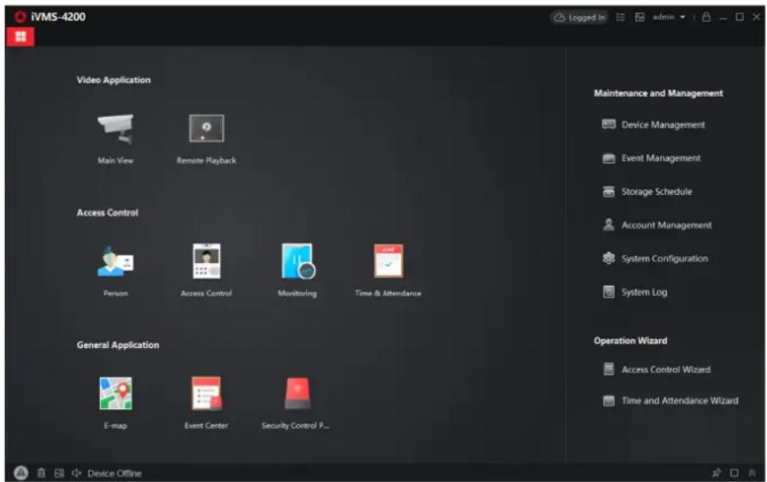Click the trash icon in status bar
The height and width of the screenshot is (482, 767).
pyautogui.click(x=42, y=474)
